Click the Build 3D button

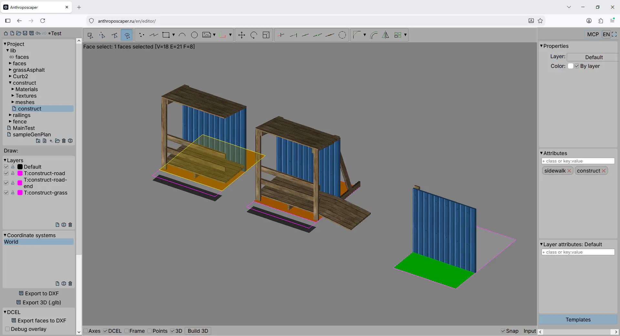click(x=198, y=331)
